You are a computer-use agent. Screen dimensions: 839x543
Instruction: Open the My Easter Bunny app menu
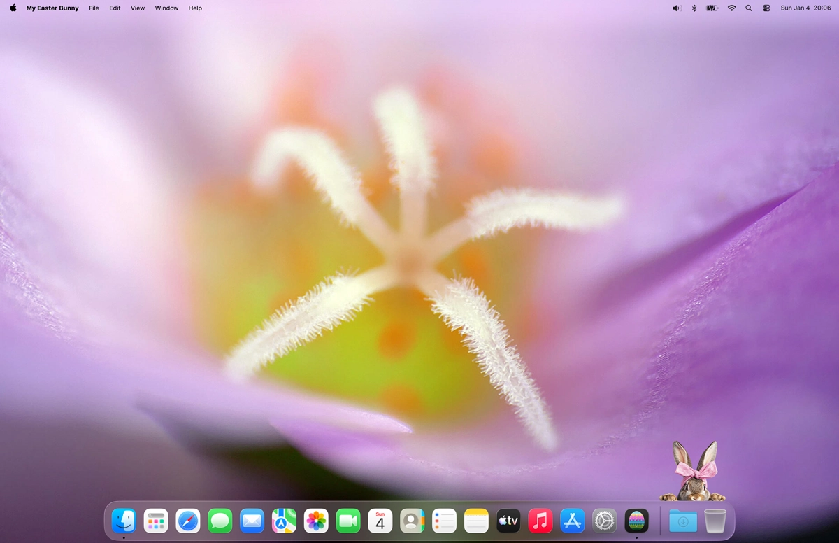(52, 8)
